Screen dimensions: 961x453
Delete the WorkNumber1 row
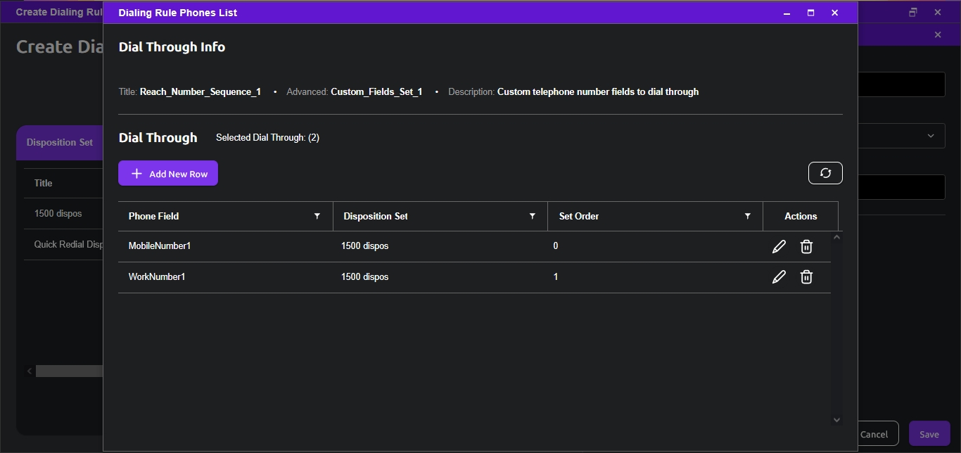(x=807, y=277)
